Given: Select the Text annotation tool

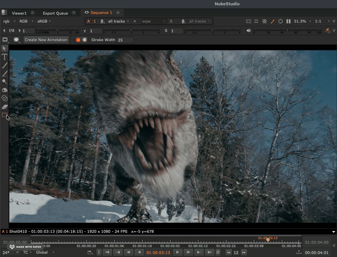Looking at the screenshot, I should click(x=4, y=57).
